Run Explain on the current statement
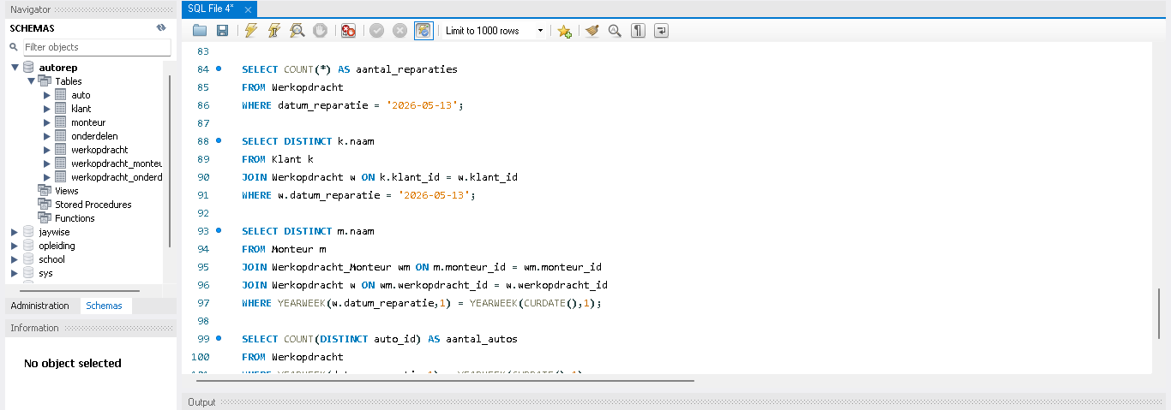The image size is (1171, 410). (x=297, y=31)
